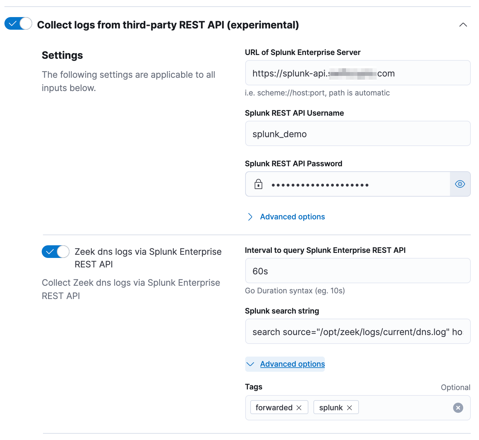479x440 pixels.
Task: Click the 'Collect Zeek dns logs via Splunk' description
Action: (131, 289)
